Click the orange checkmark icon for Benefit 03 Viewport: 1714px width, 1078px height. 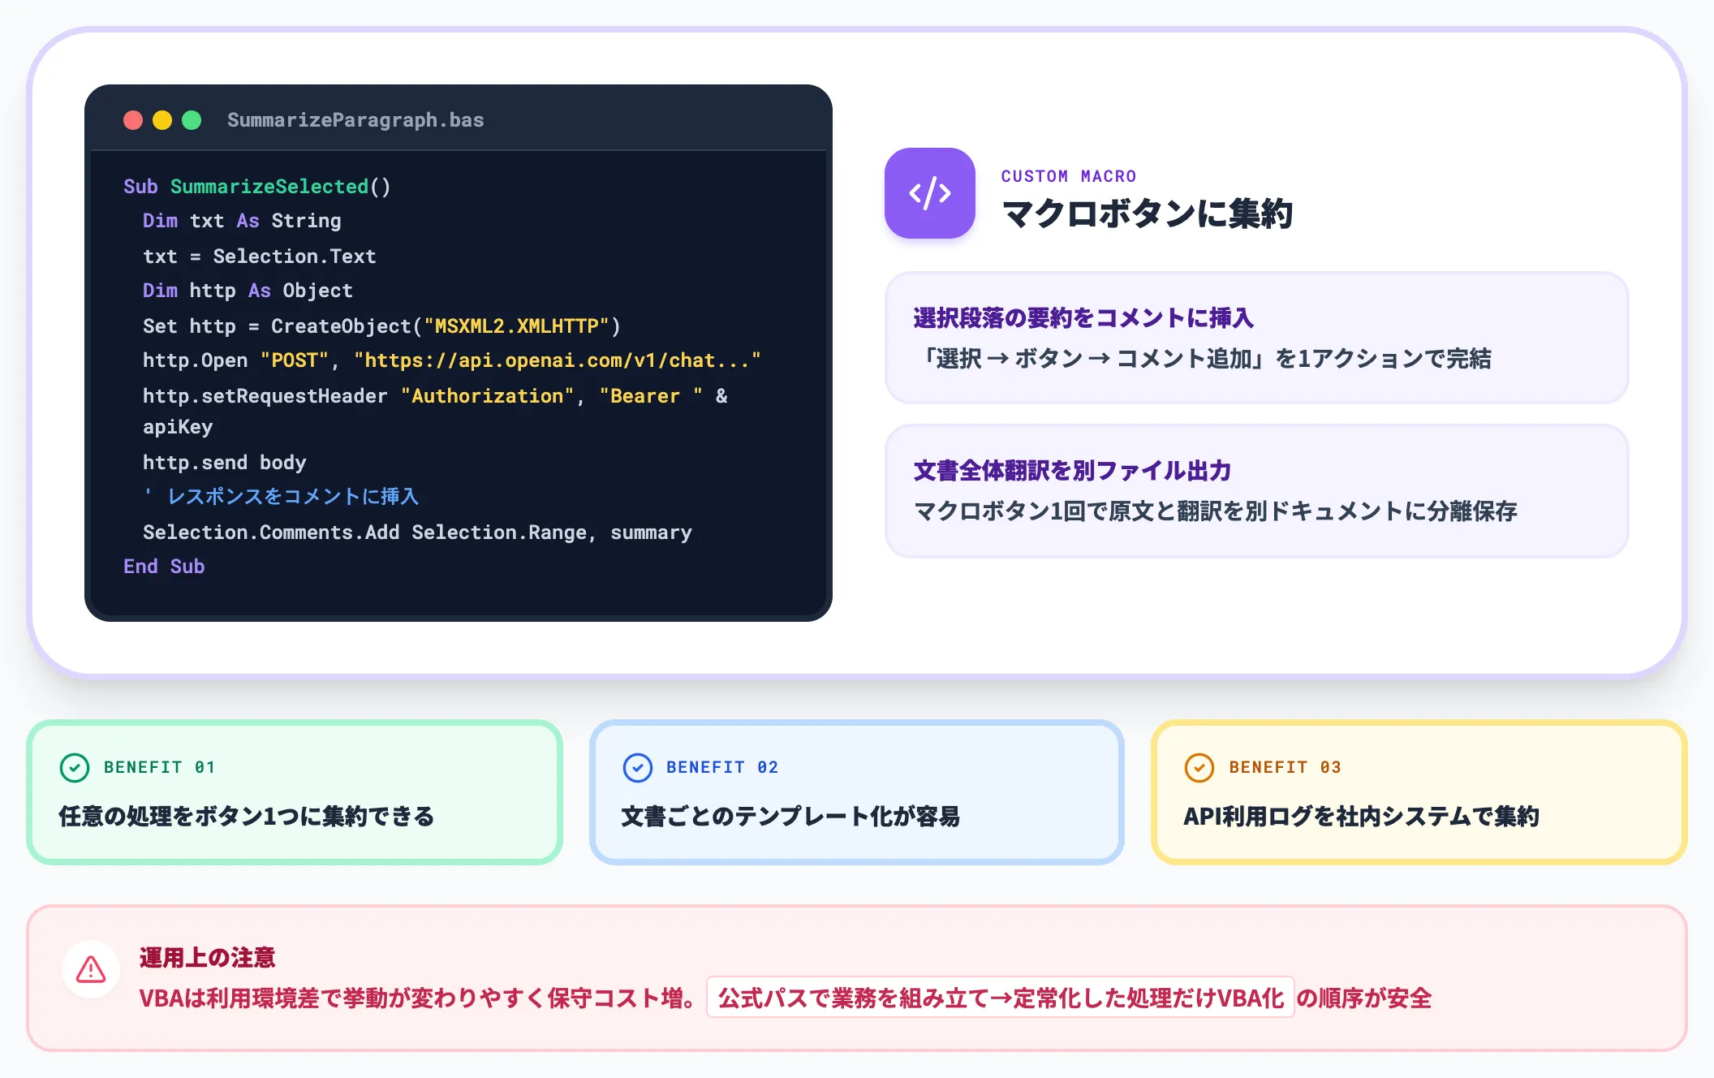point(1199,767)
